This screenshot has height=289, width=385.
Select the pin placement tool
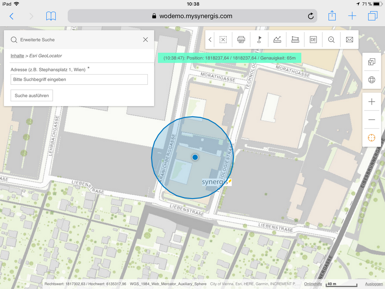click(259, 40)
